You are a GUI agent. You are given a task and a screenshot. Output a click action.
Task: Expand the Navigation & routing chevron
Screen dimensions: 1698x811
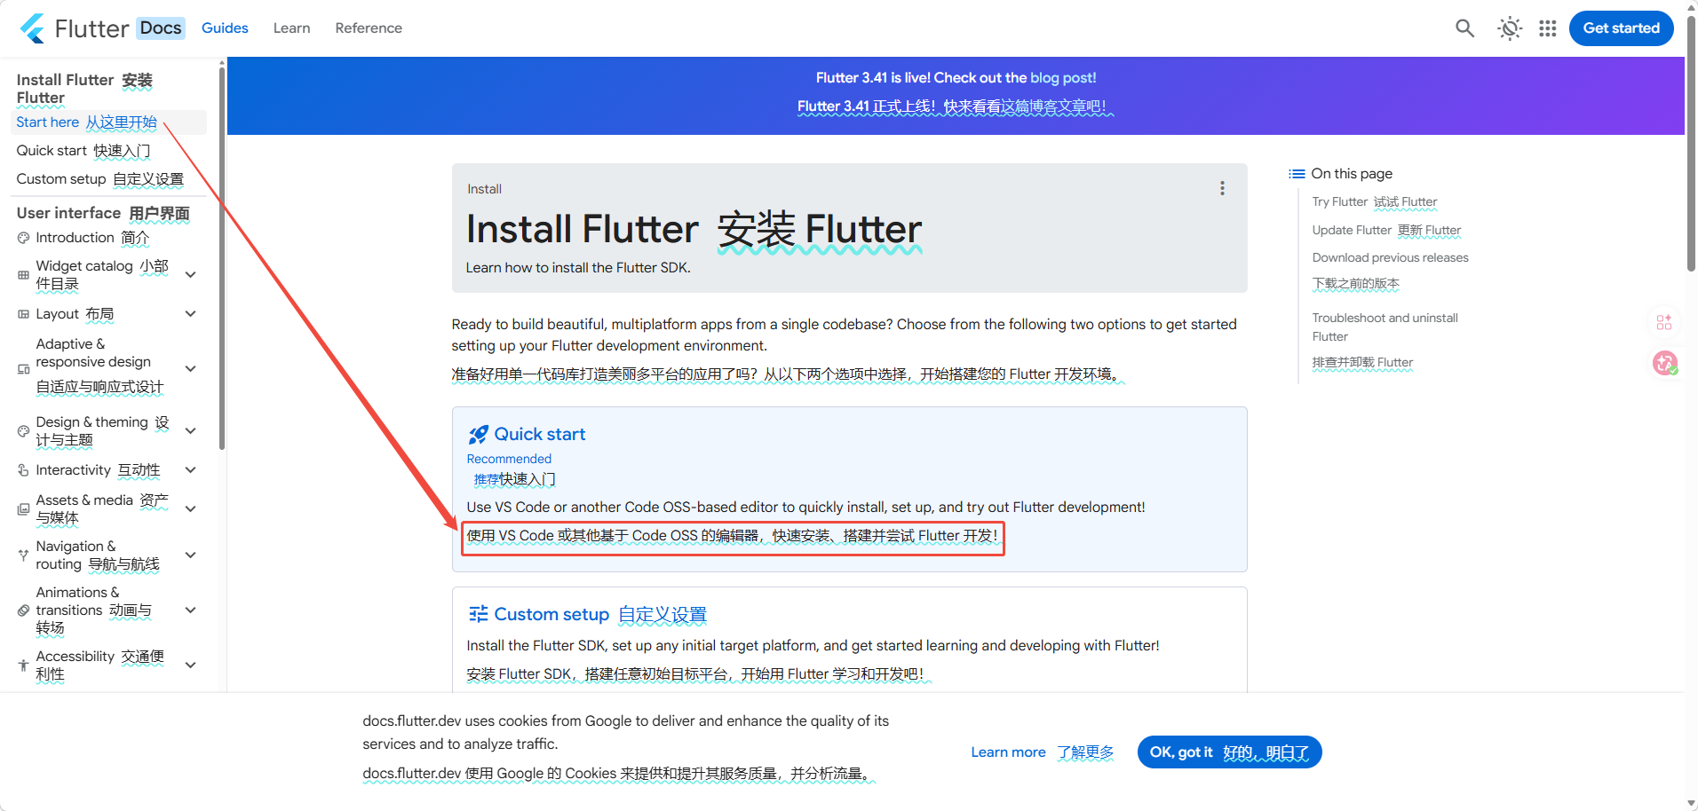[x=190, y=555]
